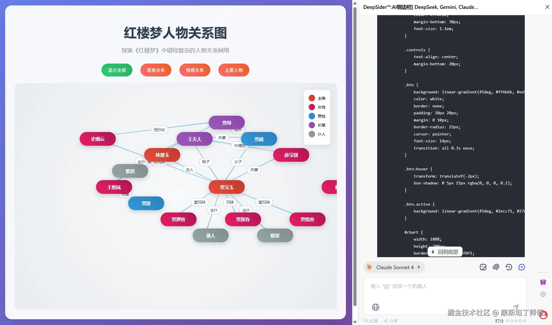This screenshot has width=552, height=325.
Task: Toggle the 主要人物 filter
Action: click(234, 70)
